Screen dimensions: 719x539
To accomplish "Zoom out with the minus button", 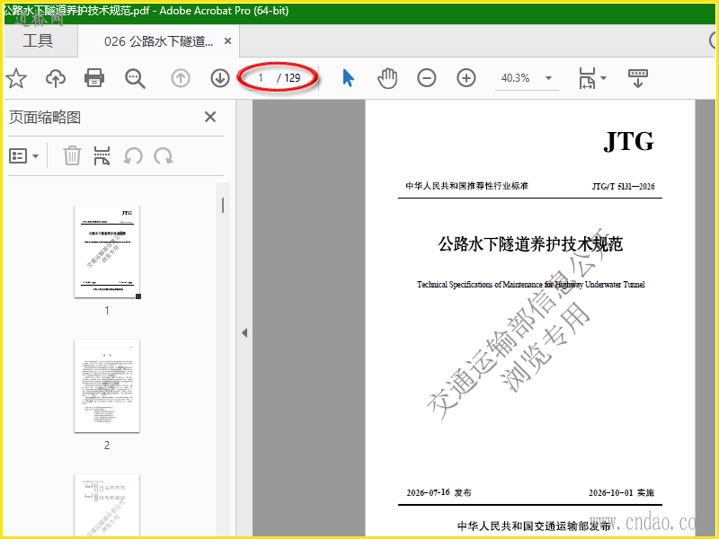I will [426, 78].
